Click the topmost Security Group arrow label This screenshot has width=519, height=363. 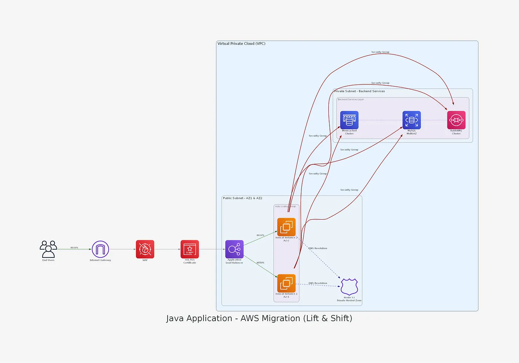pos(380,52)
